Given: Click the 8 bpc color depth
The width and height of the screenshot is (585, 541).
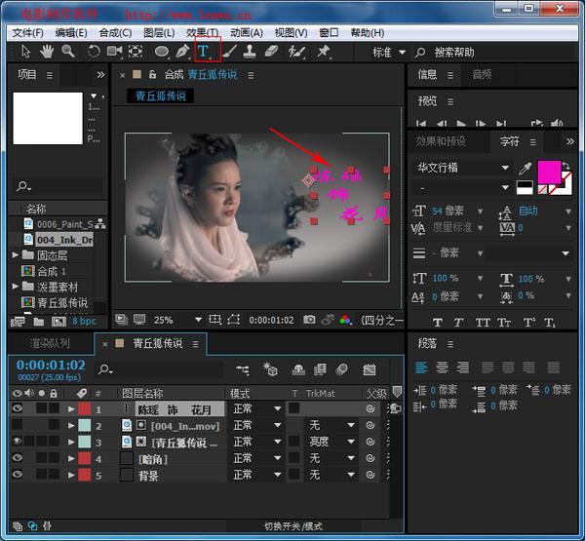Looking at the screenshot, I should point(84,322).
